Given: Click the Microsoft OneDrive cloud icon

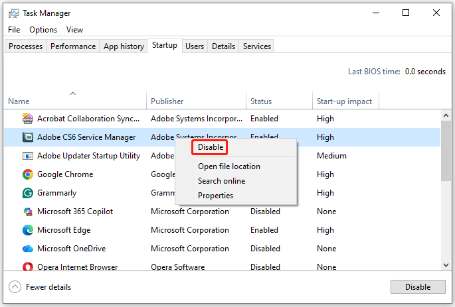Looking at the screenshot, I should coord(28,249).
